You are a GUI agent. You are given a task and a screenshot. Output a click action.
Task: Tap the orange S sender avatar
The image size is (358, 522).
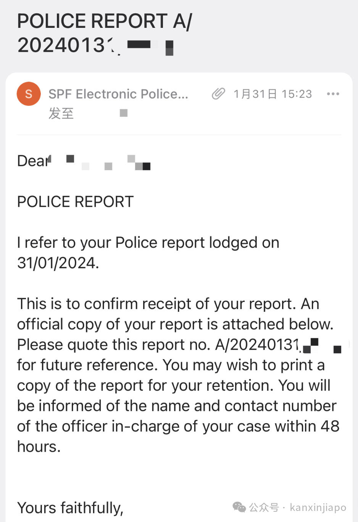(x=29, y=94)
